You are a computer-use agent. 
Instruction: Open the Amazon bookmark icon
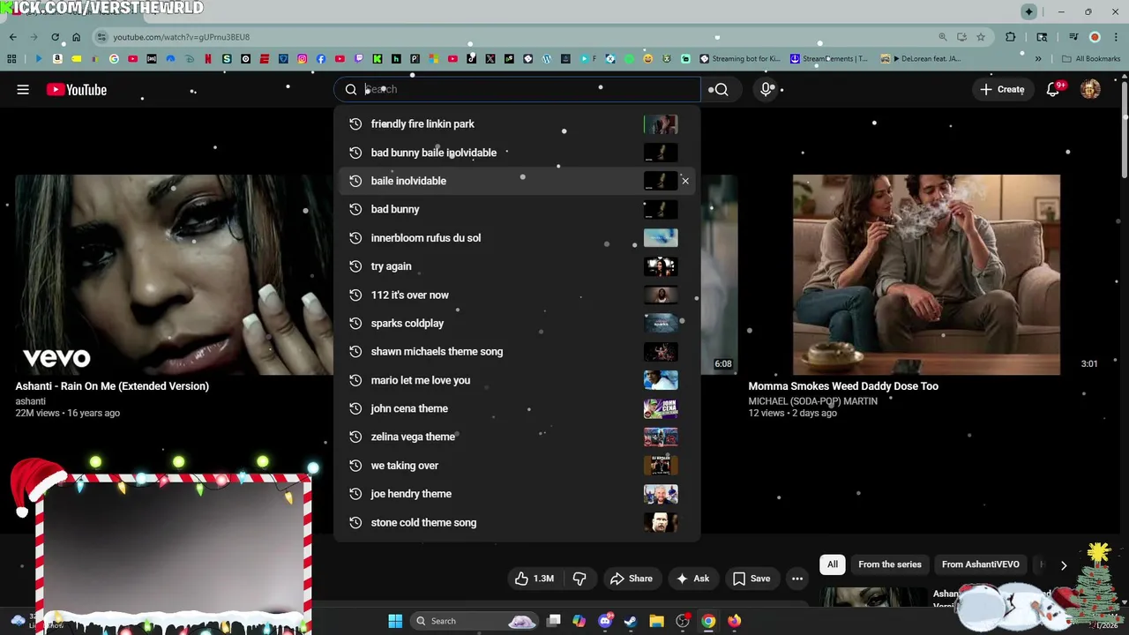57,59
